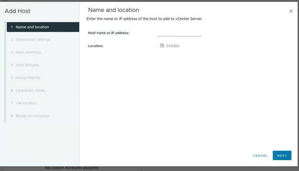Click the Add Host wizard title

pos(17,11)
